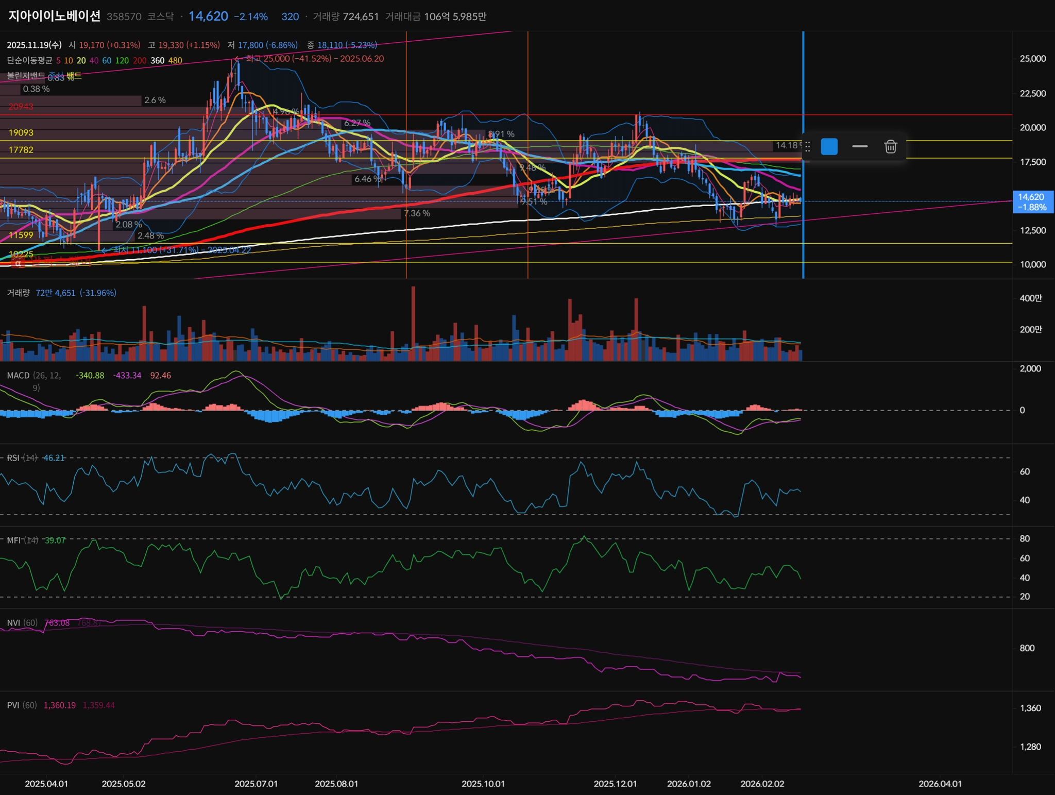1055x795 pixels.
Task: Click the MFI (14) indicator label
Action: coord(22,540)
